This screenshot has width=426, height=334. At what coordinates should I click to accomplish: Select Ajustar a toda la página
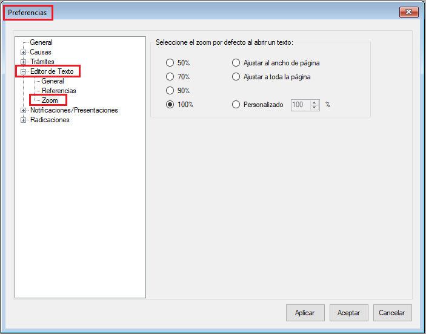point(236,77)
